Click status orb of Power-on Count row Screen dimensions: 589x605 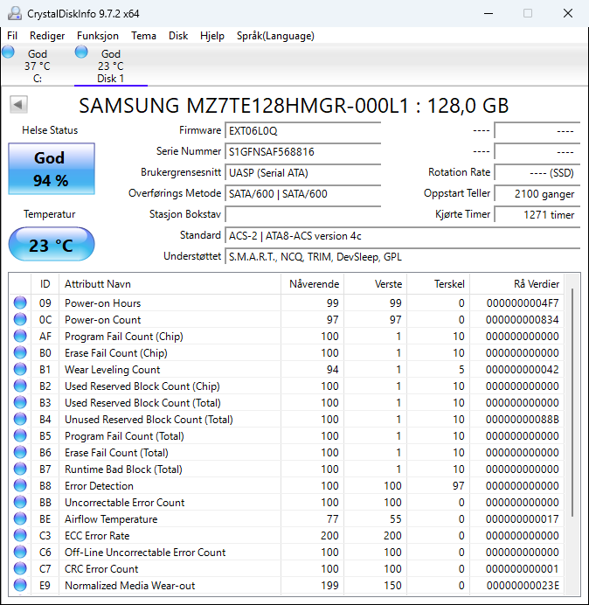click(x=20, y=319)
